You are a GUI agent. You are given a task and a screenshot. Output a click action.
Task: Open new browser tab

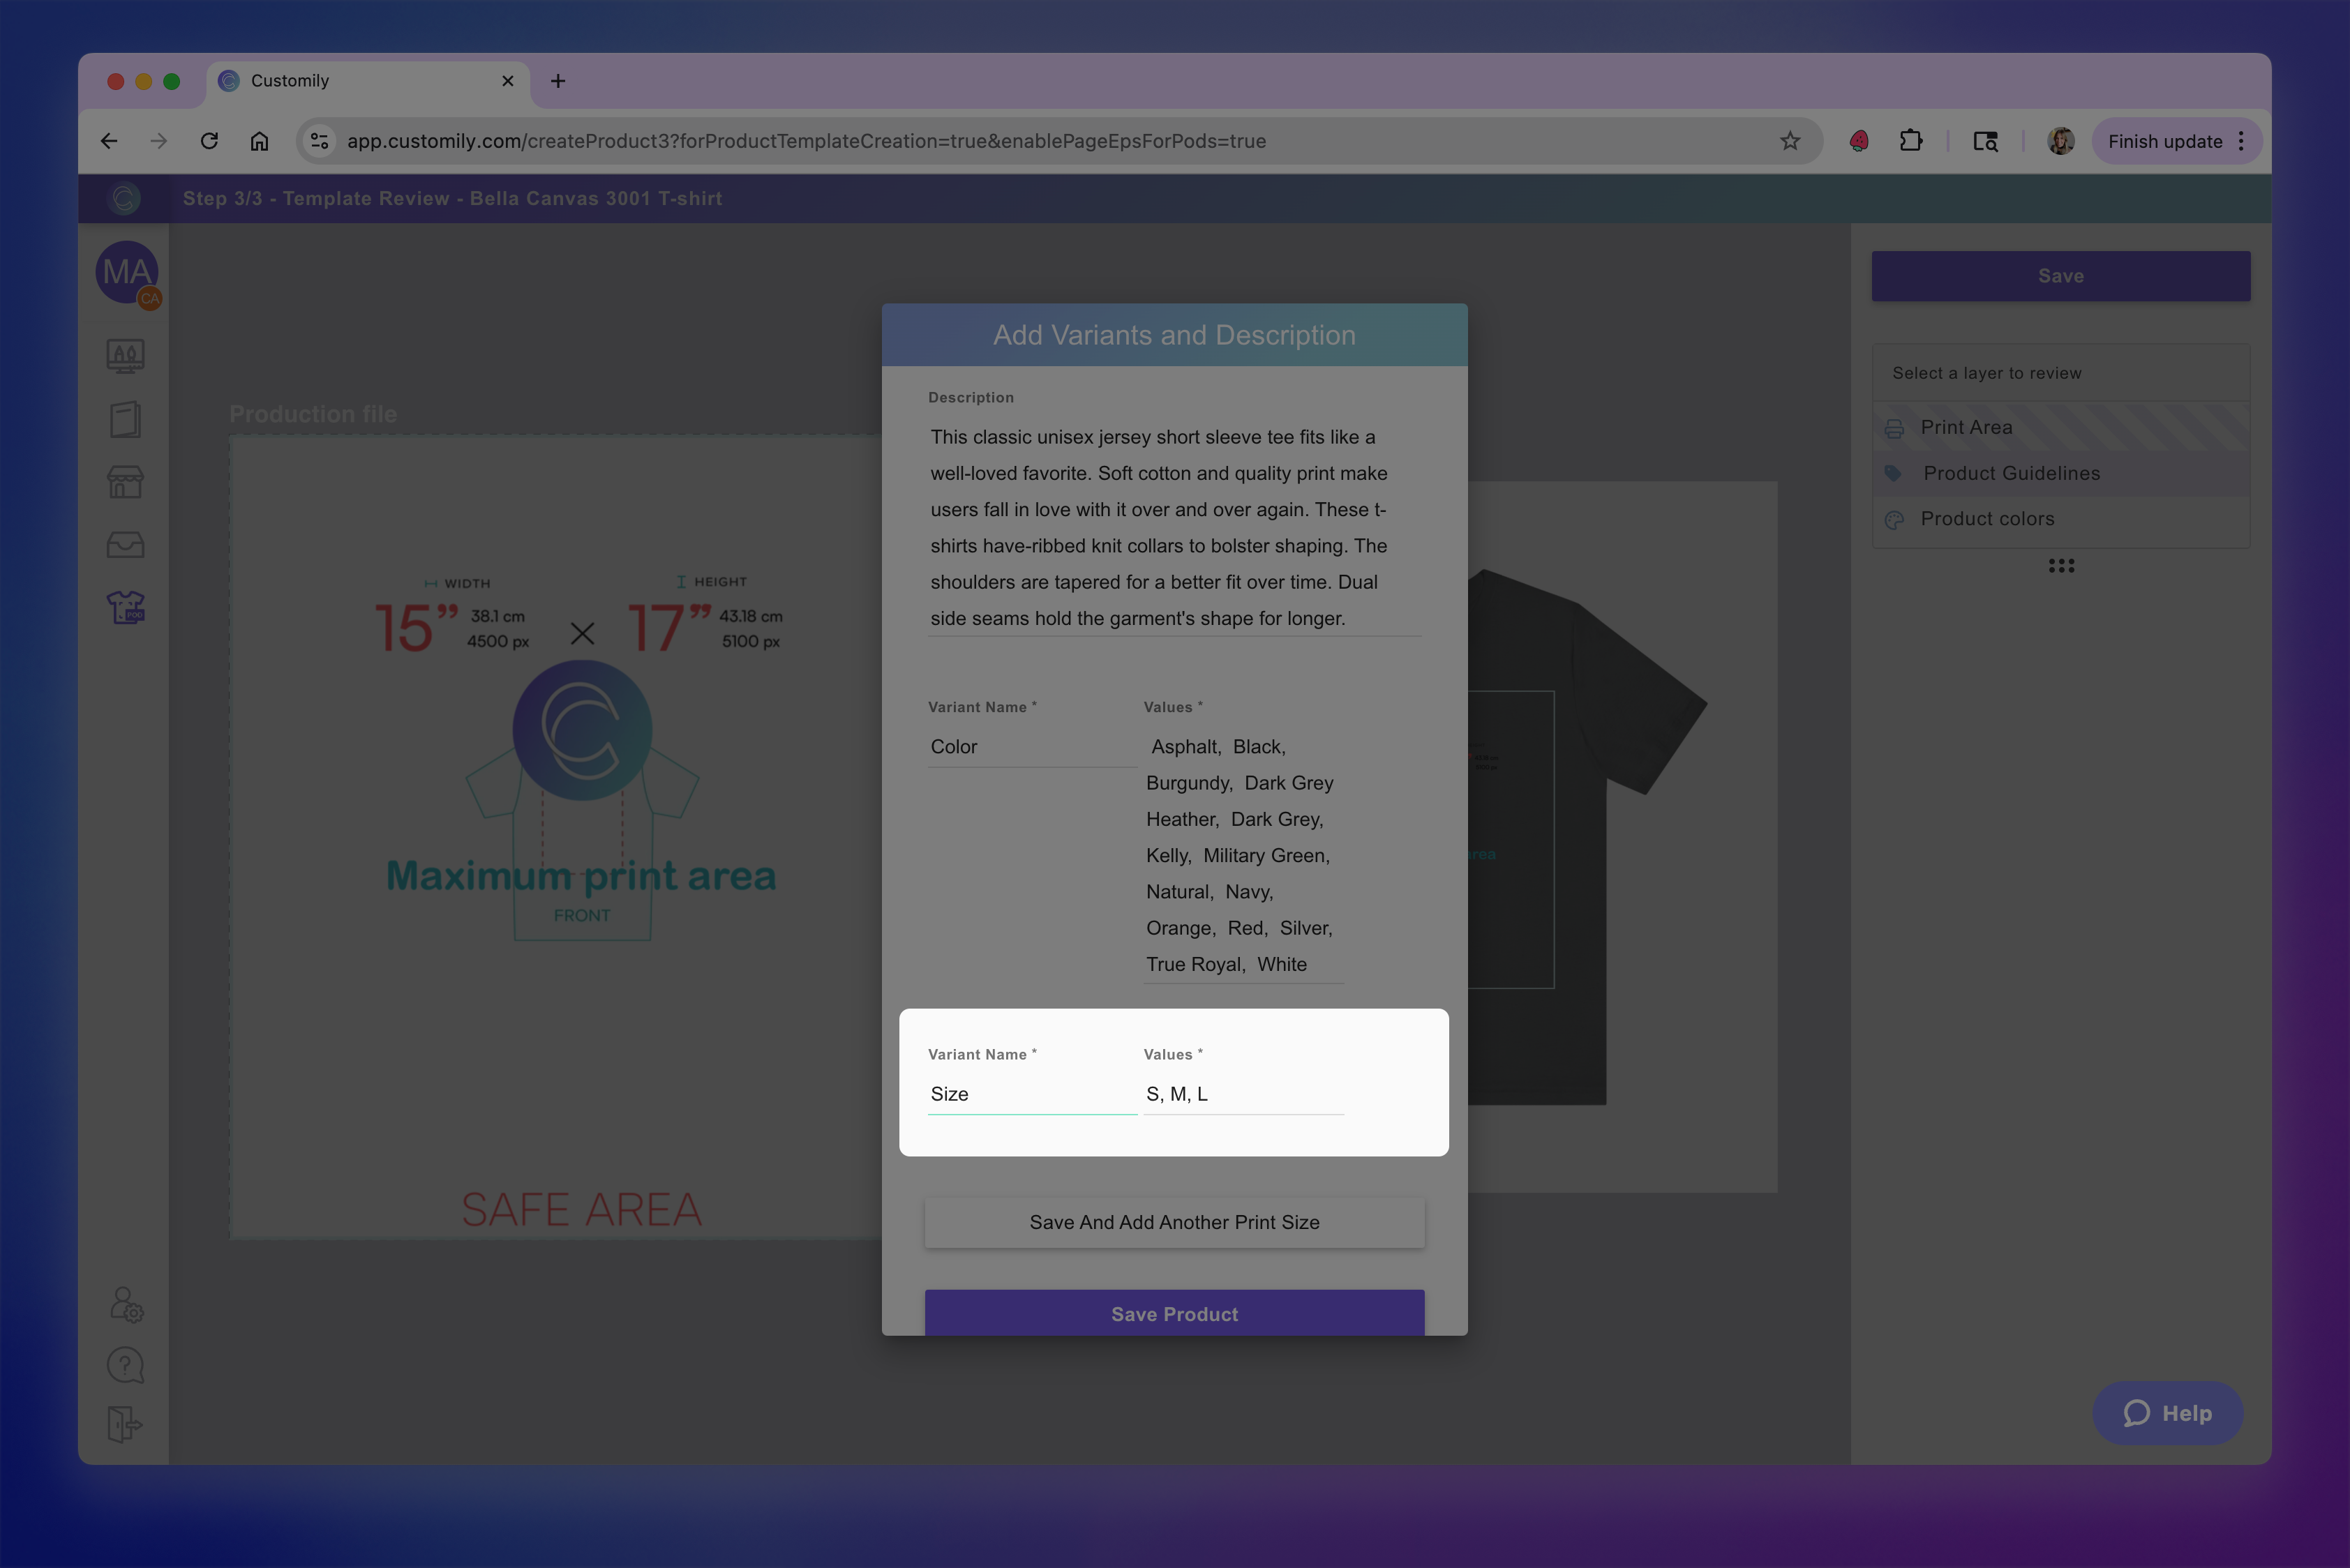[x=558, y=81]
